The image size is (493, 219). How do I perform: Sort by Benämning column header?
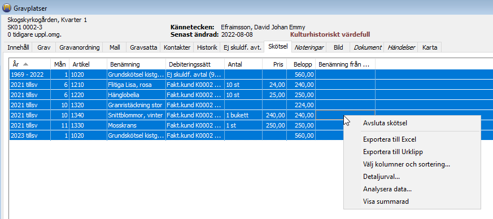(x=136, y=64)
